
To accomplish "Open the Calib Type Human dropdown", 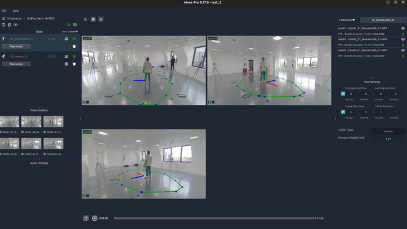I will pos(388,132).
